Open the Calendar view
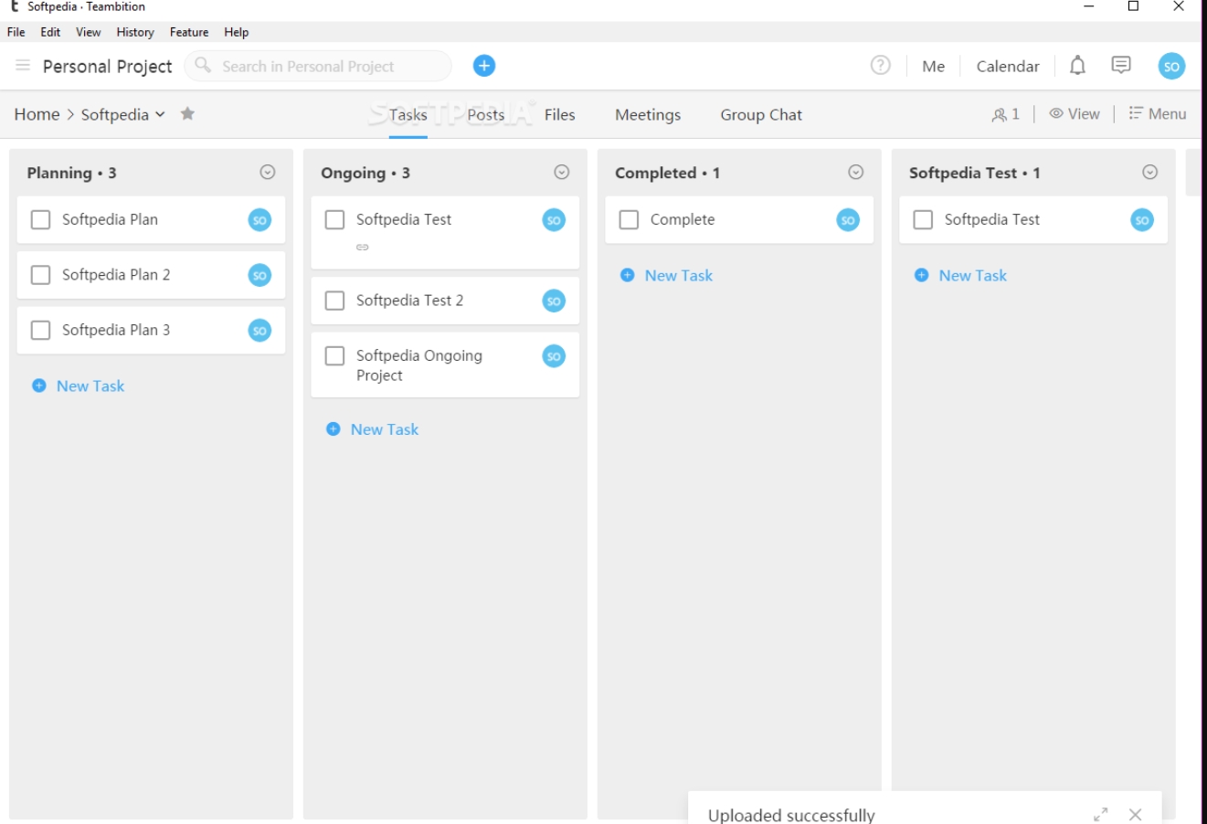 (1008, 66)
